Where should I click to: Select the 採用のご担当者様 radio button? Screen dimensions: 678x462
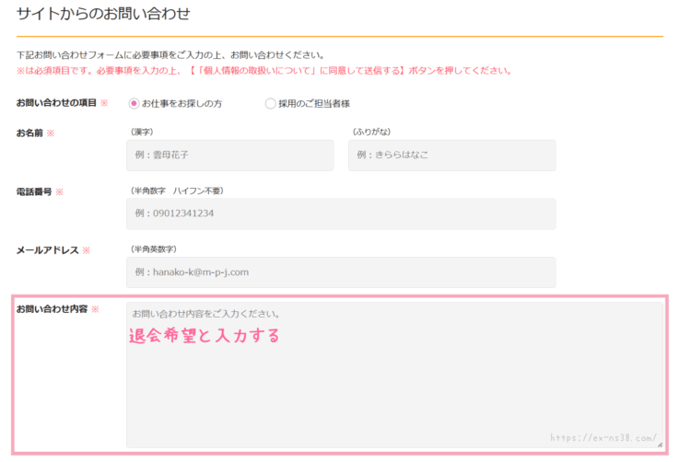270,104
